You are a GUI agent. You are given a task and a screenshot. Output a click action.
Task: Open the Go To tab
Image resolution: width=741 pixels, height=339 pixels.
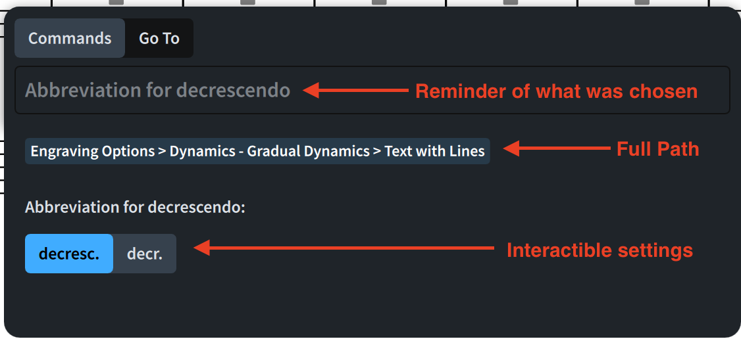pos(159,38)
